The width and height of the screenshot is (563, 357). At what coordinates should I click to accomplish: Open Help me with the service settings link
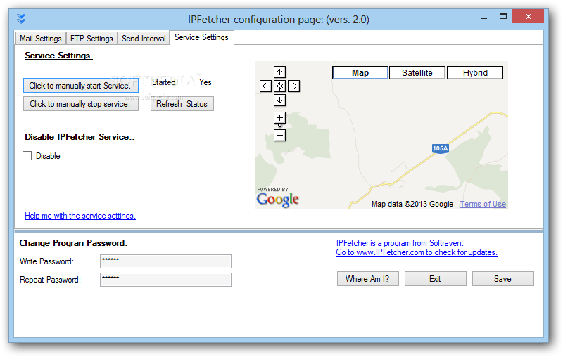pyautogui.click(x=80, y=216)
